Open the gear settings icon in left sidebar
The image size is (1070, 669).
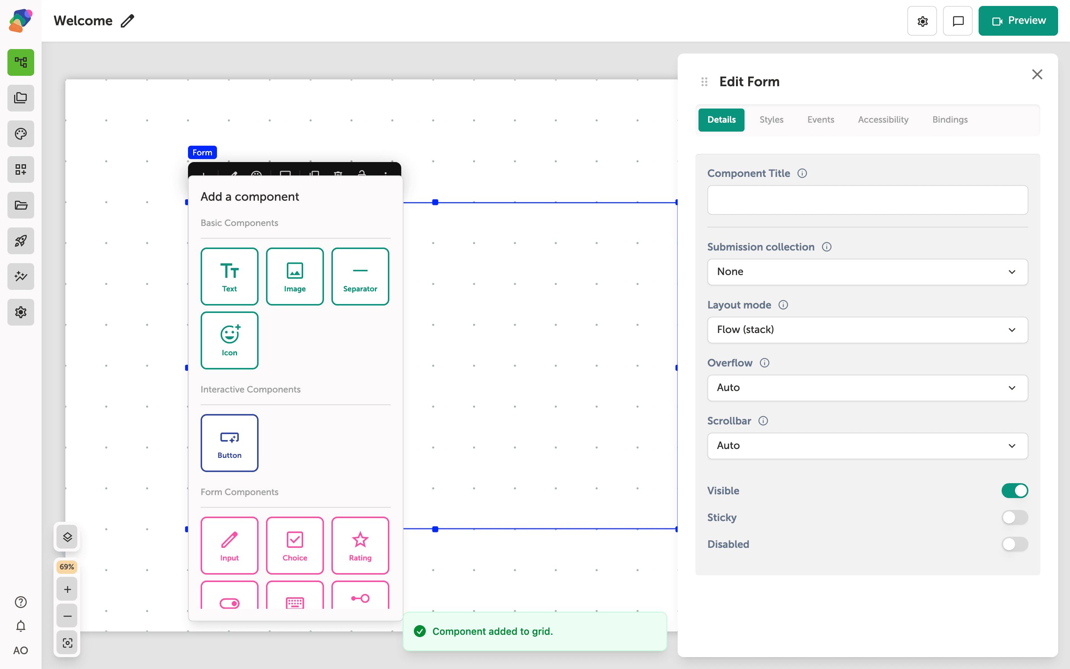click(21, 312)
